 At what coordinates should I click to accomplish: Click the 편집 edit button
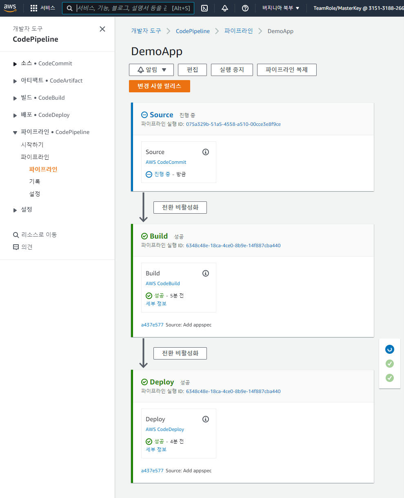click(x=193, y=70)
